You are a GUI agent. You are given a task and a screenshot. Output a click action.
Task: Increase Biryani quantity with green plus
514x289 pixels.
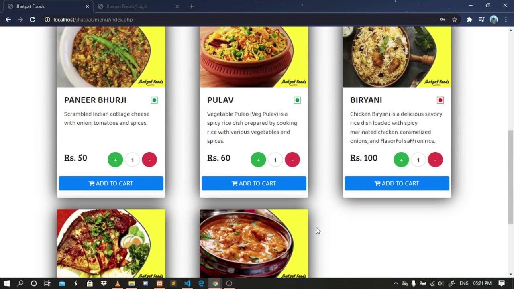click(x=401, y=160)
